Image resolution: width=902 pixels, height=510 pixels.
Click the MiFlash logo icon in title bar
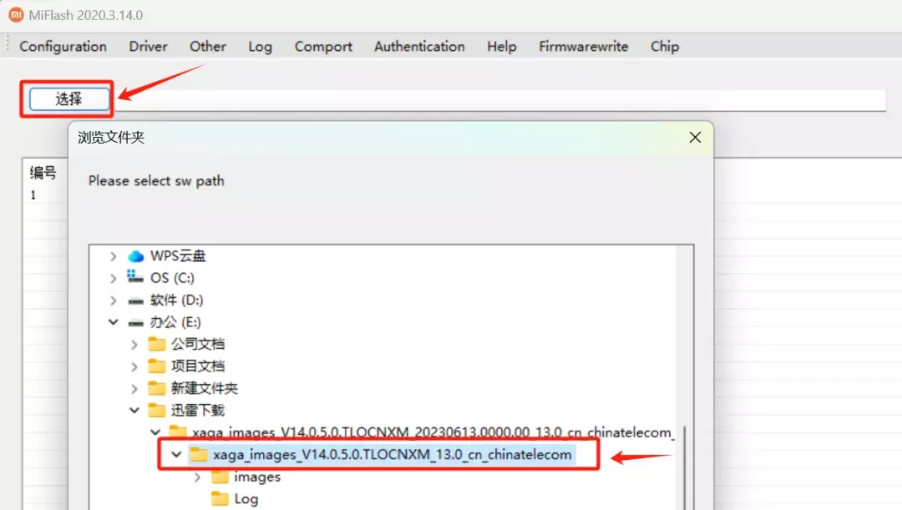(16, 15)
